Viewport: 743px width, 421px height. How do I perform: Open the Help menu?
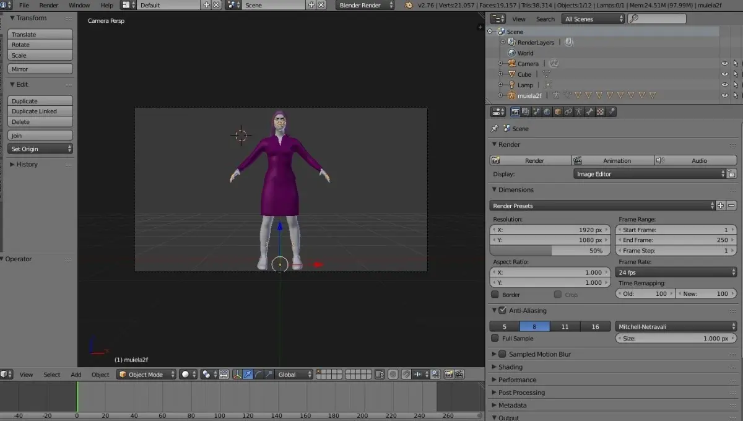(107, 5)
